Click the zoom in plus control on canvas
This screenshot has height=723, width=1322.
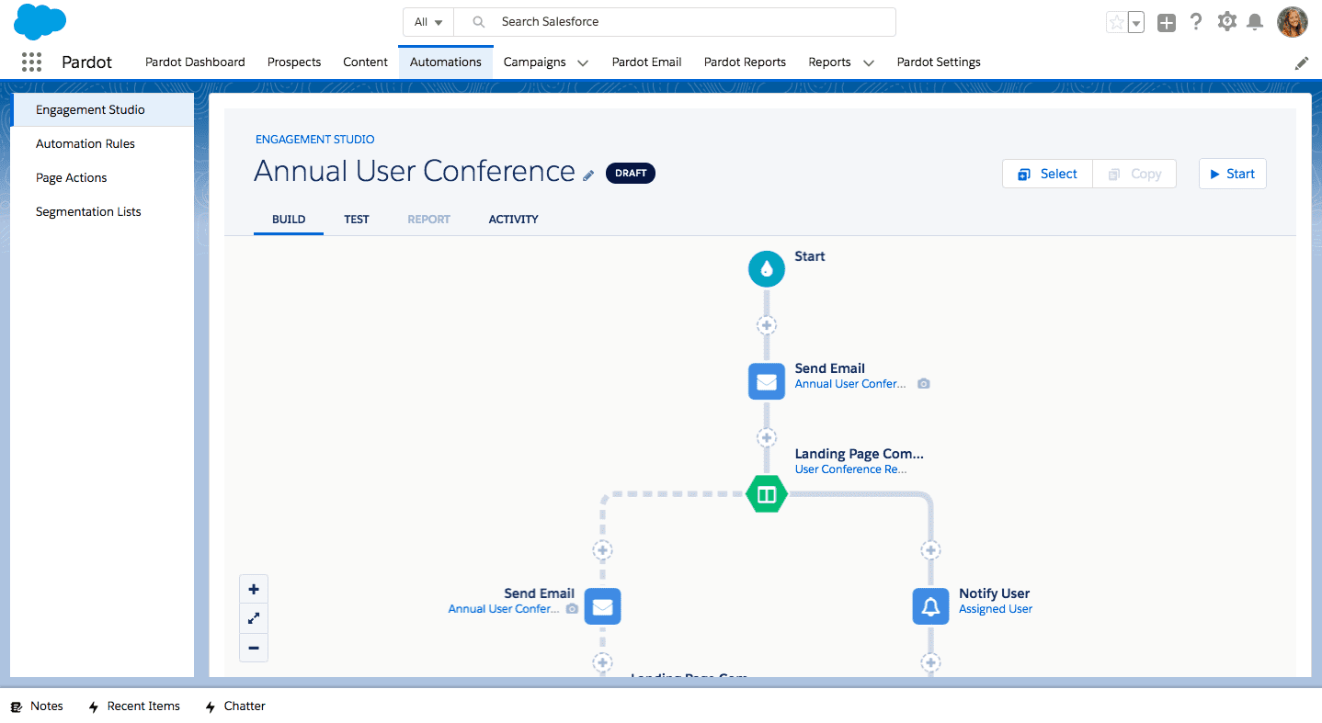point(254,588)
